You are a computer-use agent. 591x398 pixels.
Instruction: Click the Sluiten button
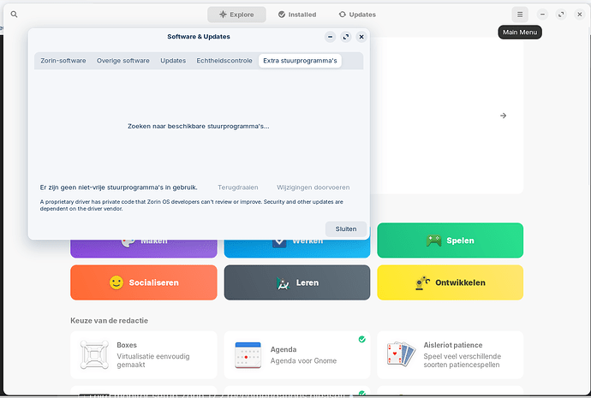coord(346,229)
